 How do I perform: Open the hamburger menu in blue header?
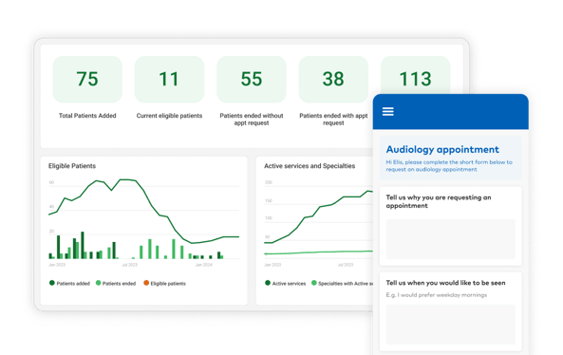(x=387, y=112)
